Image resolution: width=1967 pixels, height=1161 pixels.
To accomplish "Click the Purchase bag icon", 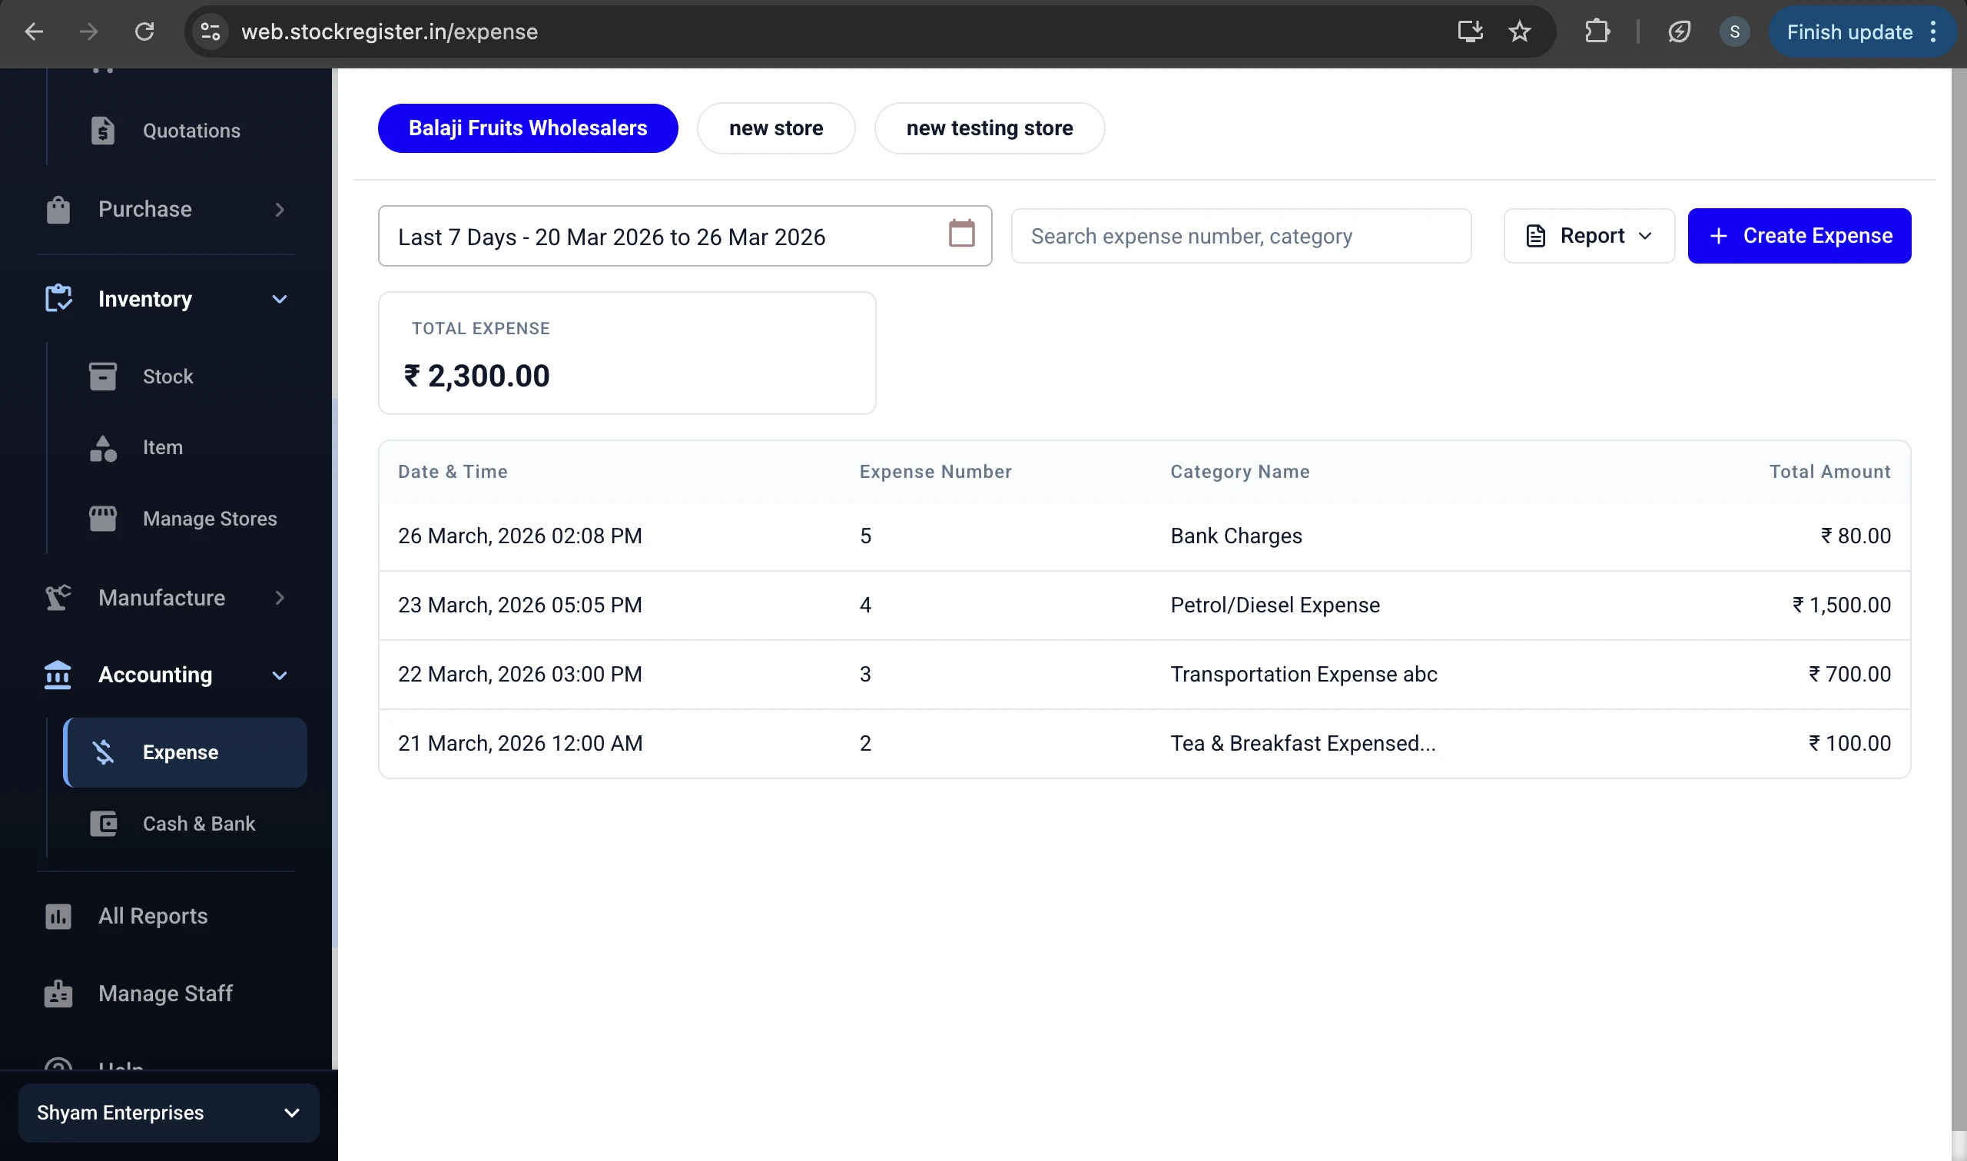I will pos(57,209).
